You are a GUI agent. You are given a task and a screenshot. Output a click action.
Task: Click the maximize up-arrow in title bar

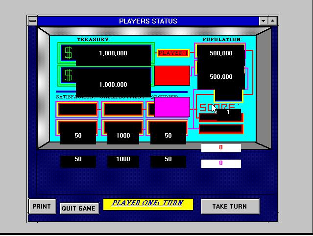273,21
